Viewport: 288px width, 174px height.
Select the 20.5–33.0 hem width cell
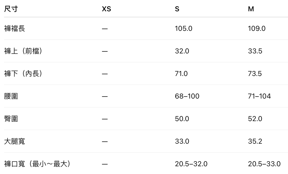pos(264,164)
